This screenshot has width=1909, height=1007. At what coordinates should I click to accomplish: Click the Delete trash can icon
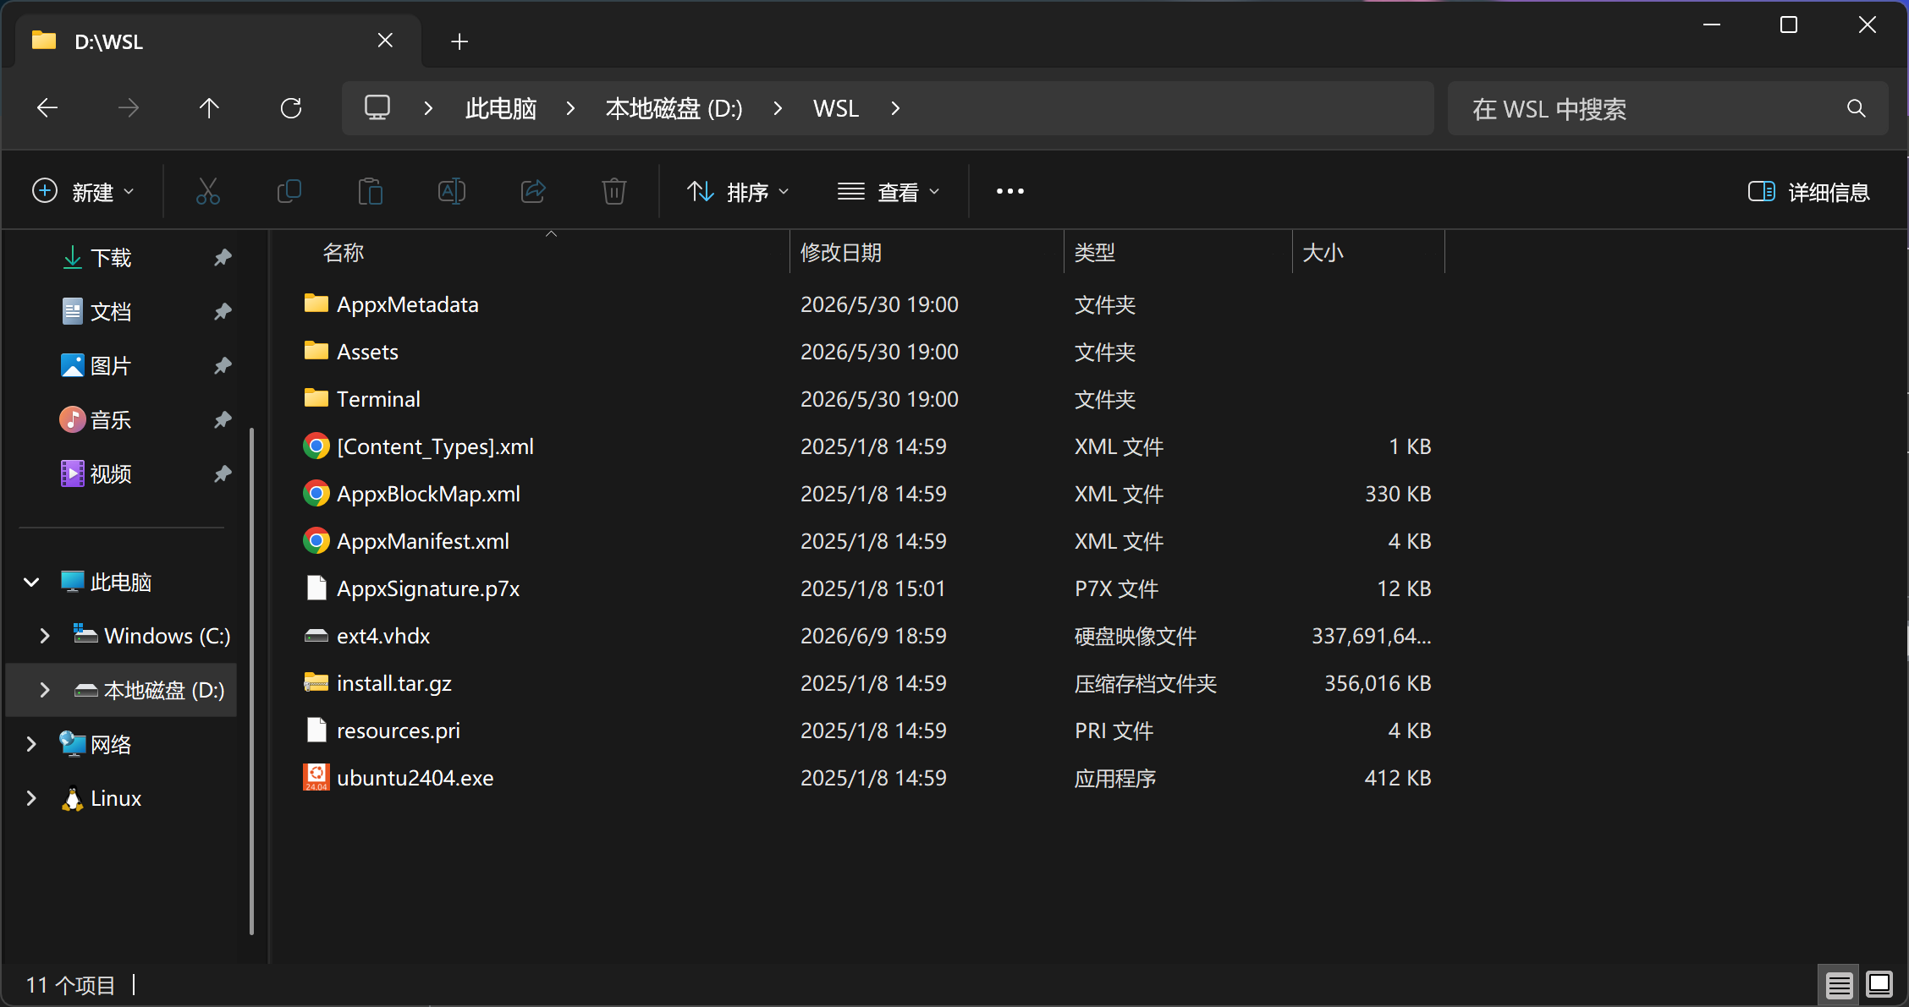pyautogui.click(x=614, y=192)
